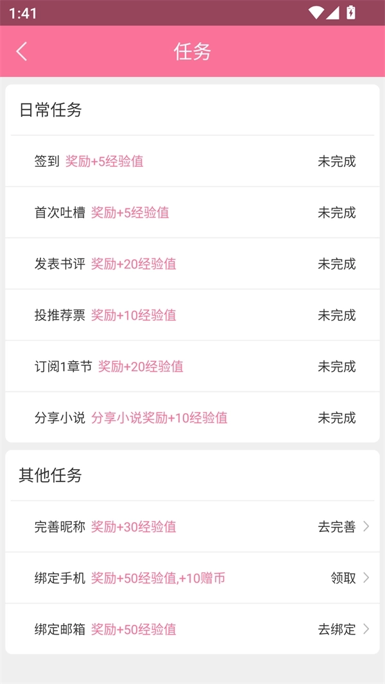Image resolution: width=385 pixels, height=684 pixels.
Task: Tap the 任务 page title
Action: (193, 51)
